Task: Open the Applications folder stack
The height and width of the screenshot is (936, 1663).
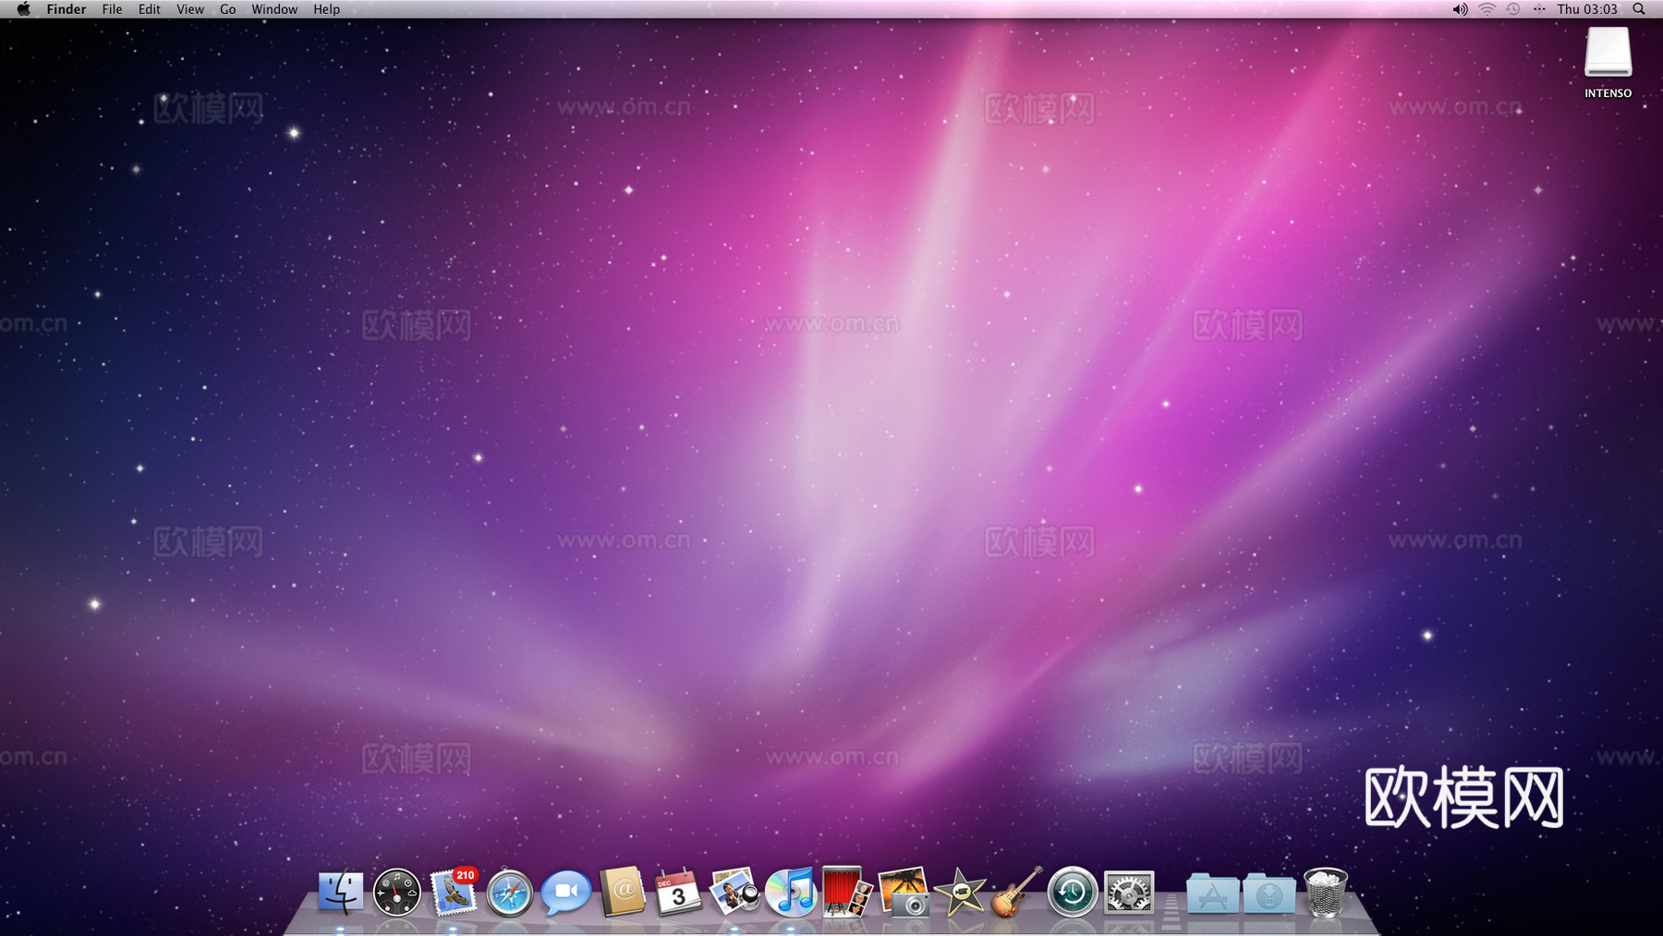Action: pos(1212,893)
